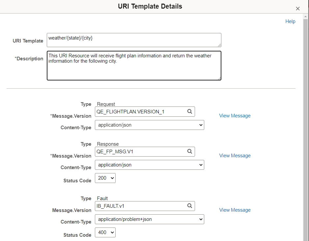Click the Response Message.Version input box

coord(138,151)
